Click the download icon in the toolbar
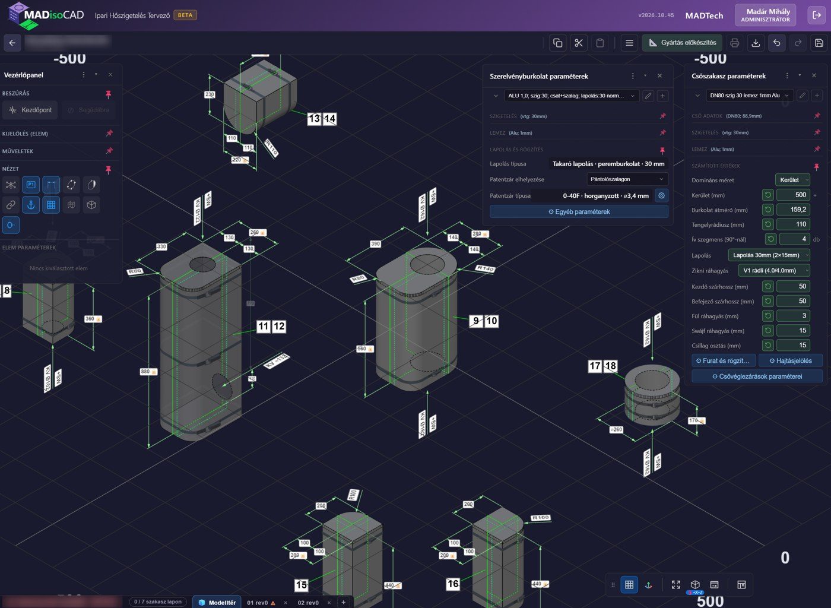The image size is (831, 608). (756, 43)
